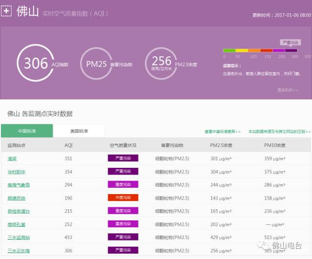This screenshot has width=312, height=259.
Task: Click the 重度污染 badge in 容桂街道办 row
Action: (123, 211)
